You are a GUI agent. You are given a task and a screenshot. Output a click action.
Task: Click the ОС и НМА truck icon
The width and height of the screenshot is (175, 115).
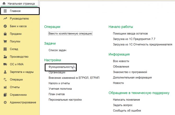[x=5, y=64]
